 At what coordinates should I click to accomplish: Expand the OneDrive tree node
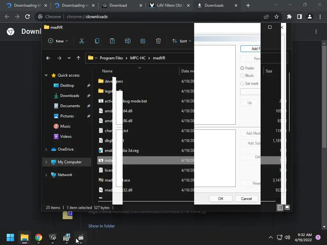pos(46,149)
